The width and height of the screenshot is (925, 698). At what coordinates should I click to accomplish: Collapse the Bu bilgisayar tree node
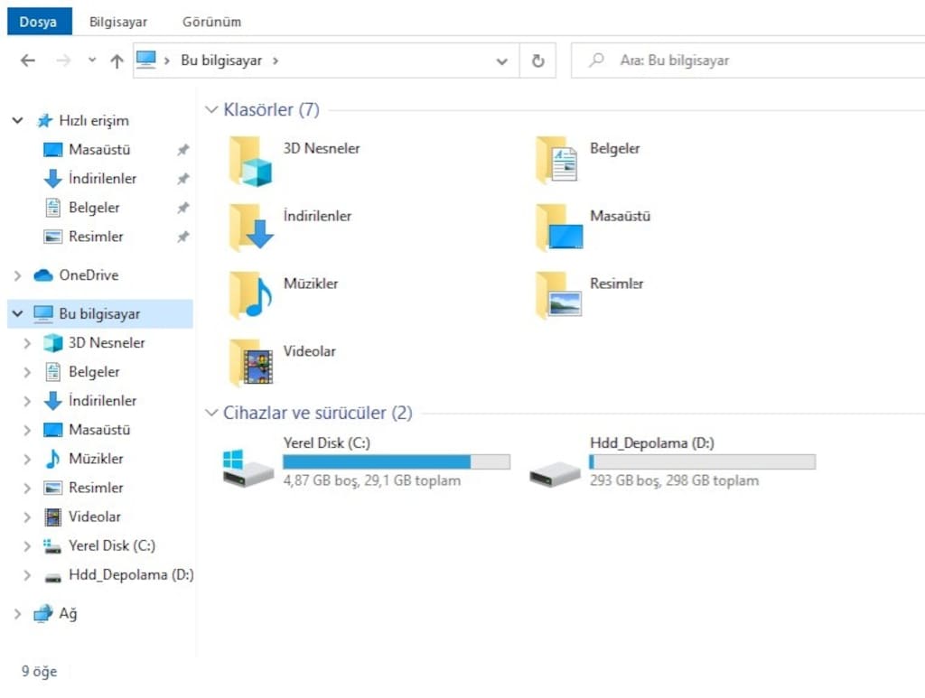[x=18, y=313]
